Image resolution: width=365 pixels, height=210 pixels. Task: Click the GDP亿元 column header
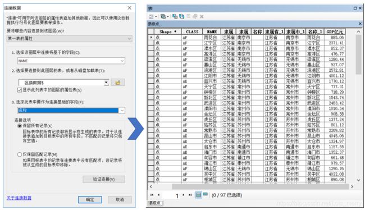pos(335,31)
